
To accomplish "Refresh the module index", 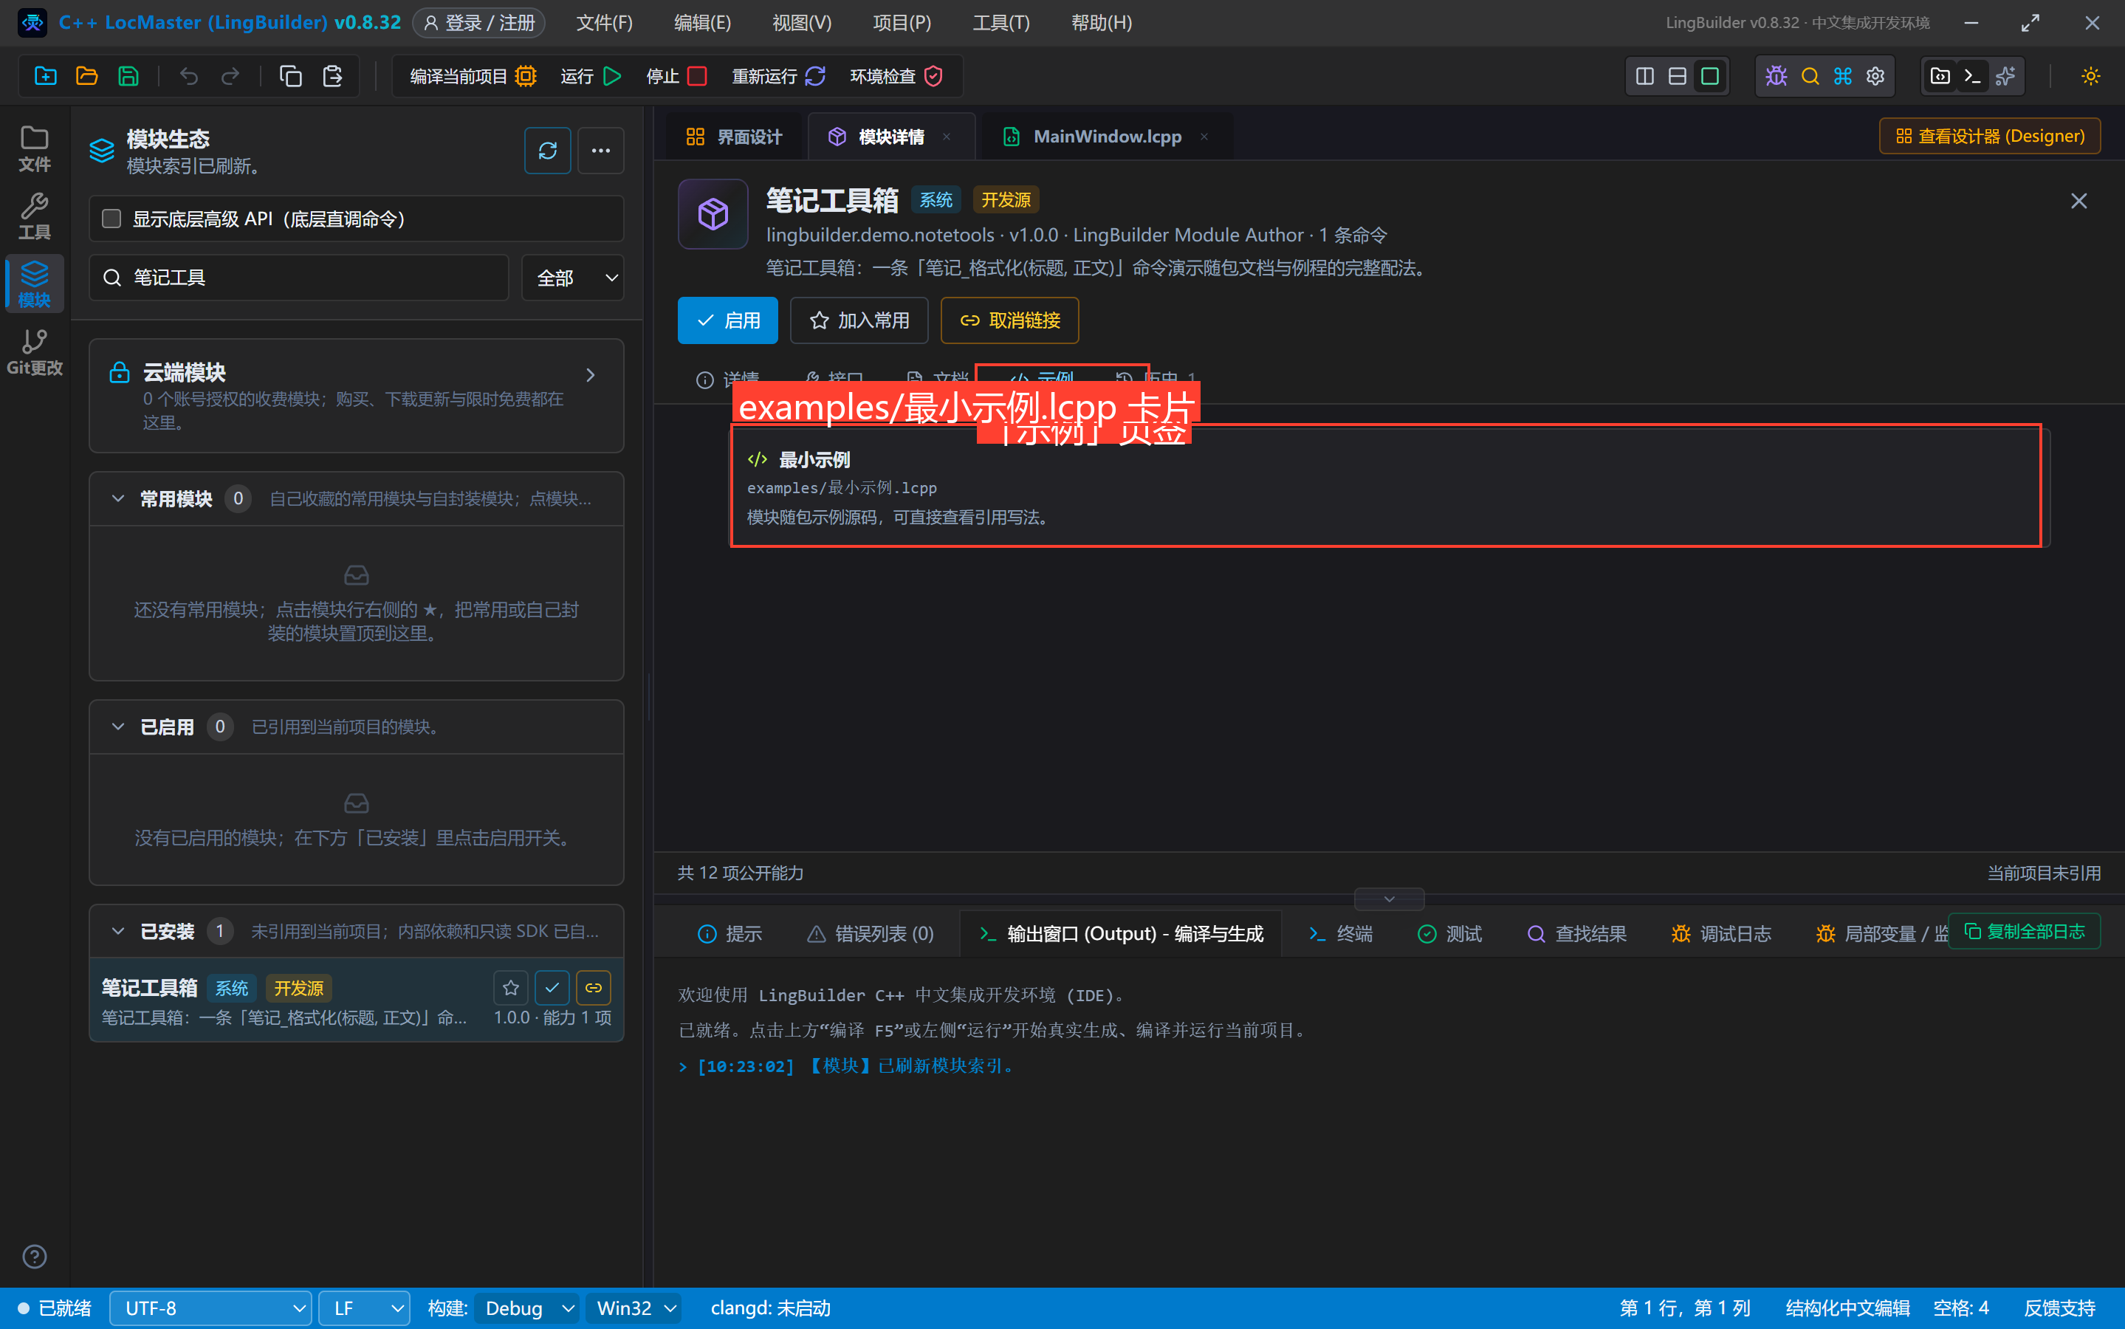I will 548,151.
